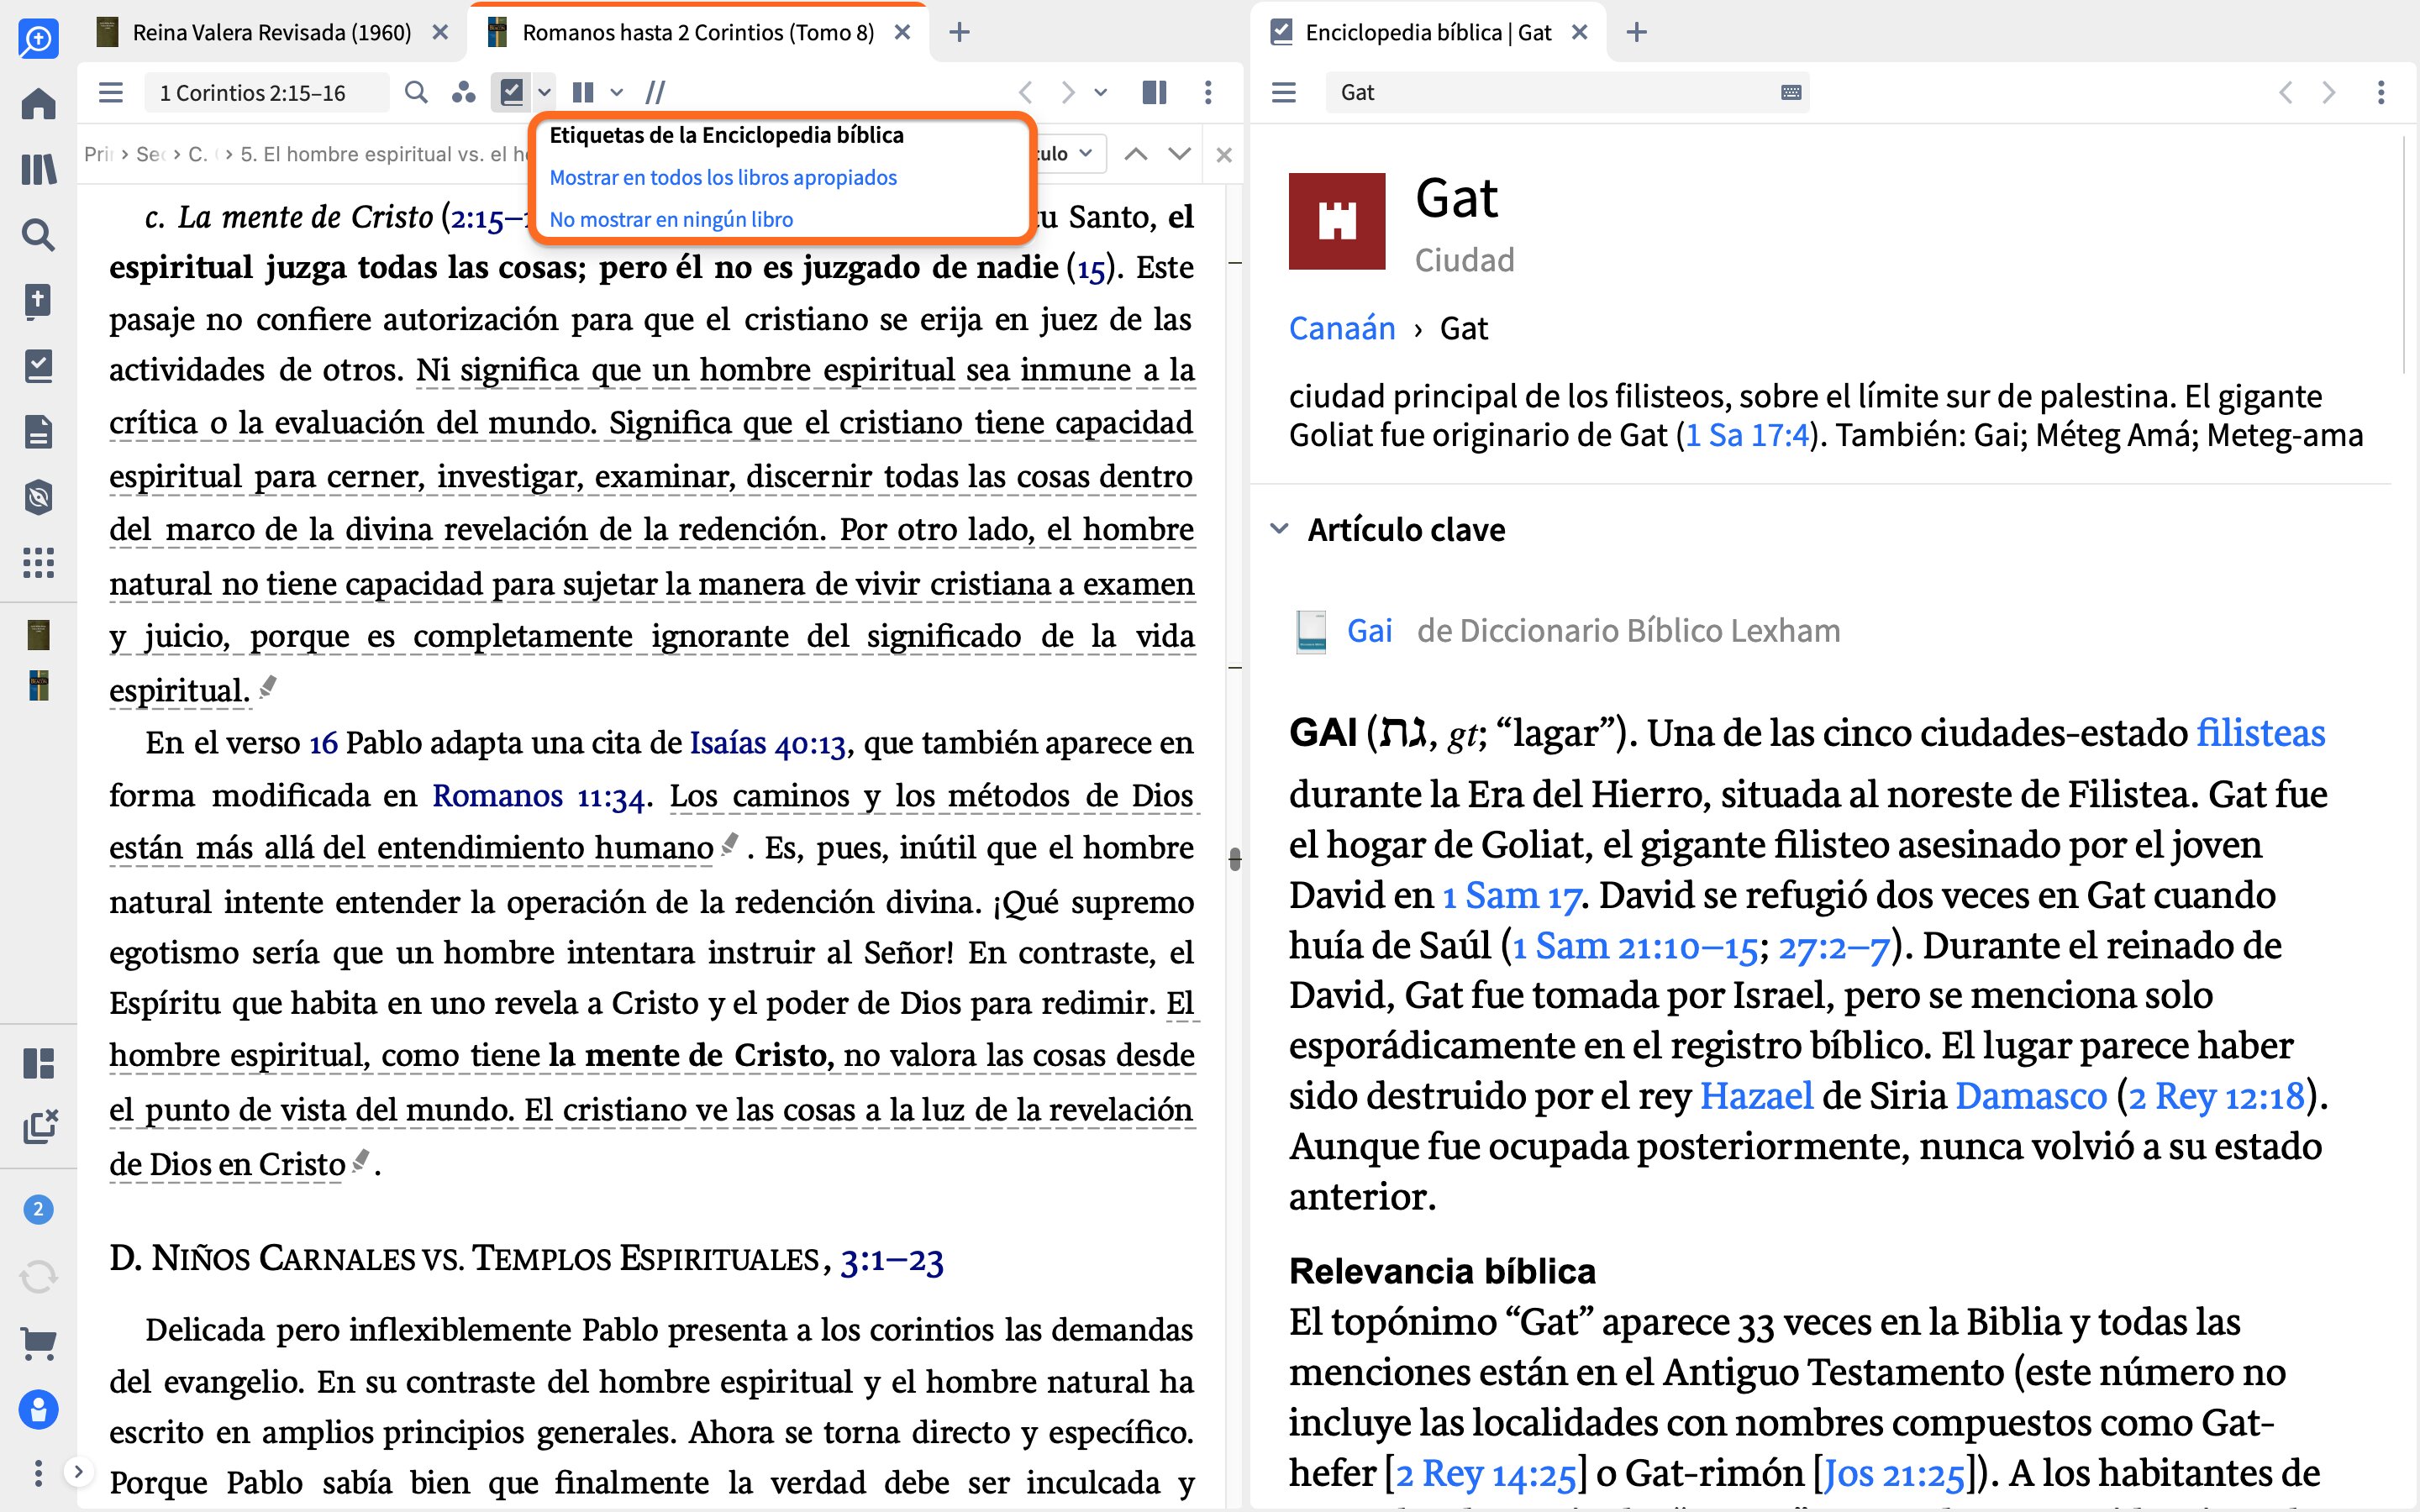
Task: Click the 1 Corintios 2:15–16 reference box
Action: pyautogui.click(x=266, y=93)
